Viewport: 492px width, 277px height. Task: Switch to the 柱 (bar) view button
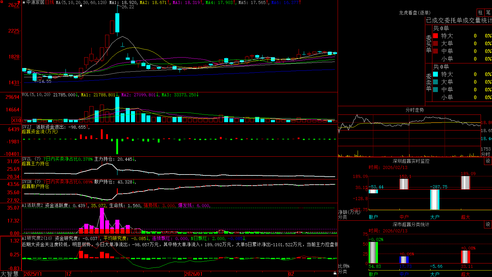point(480,12)
